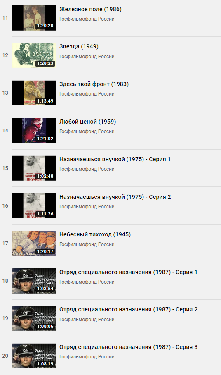Play the Назначаешься внучкой Серия 2 thumbnail

tap(34, 205)
